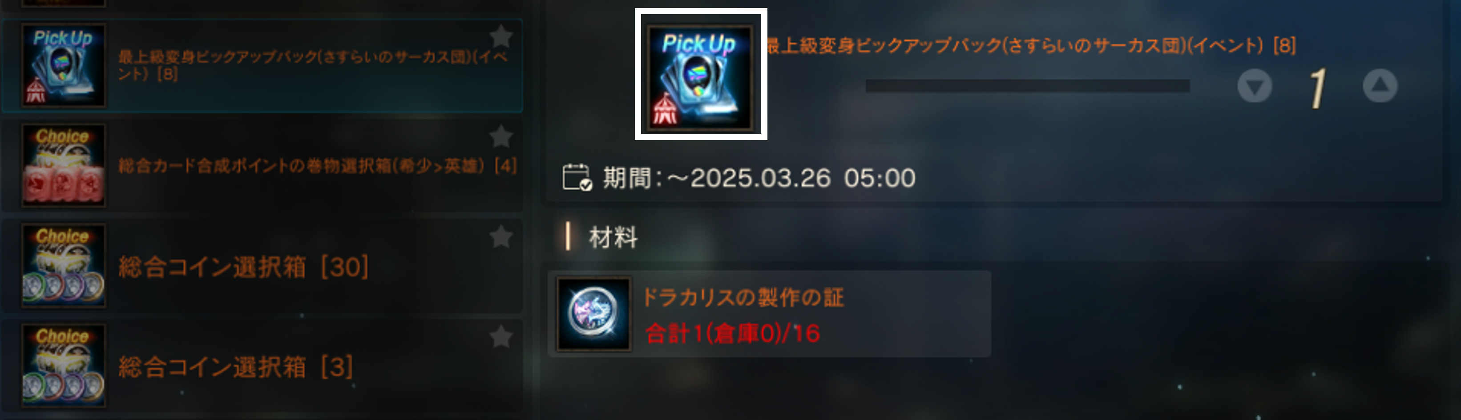Image resolution: width=1461 pixels, height=420 pixels.
Task: Click the ドラカリスの製作の証 material name
Action: tap(743, 297)
